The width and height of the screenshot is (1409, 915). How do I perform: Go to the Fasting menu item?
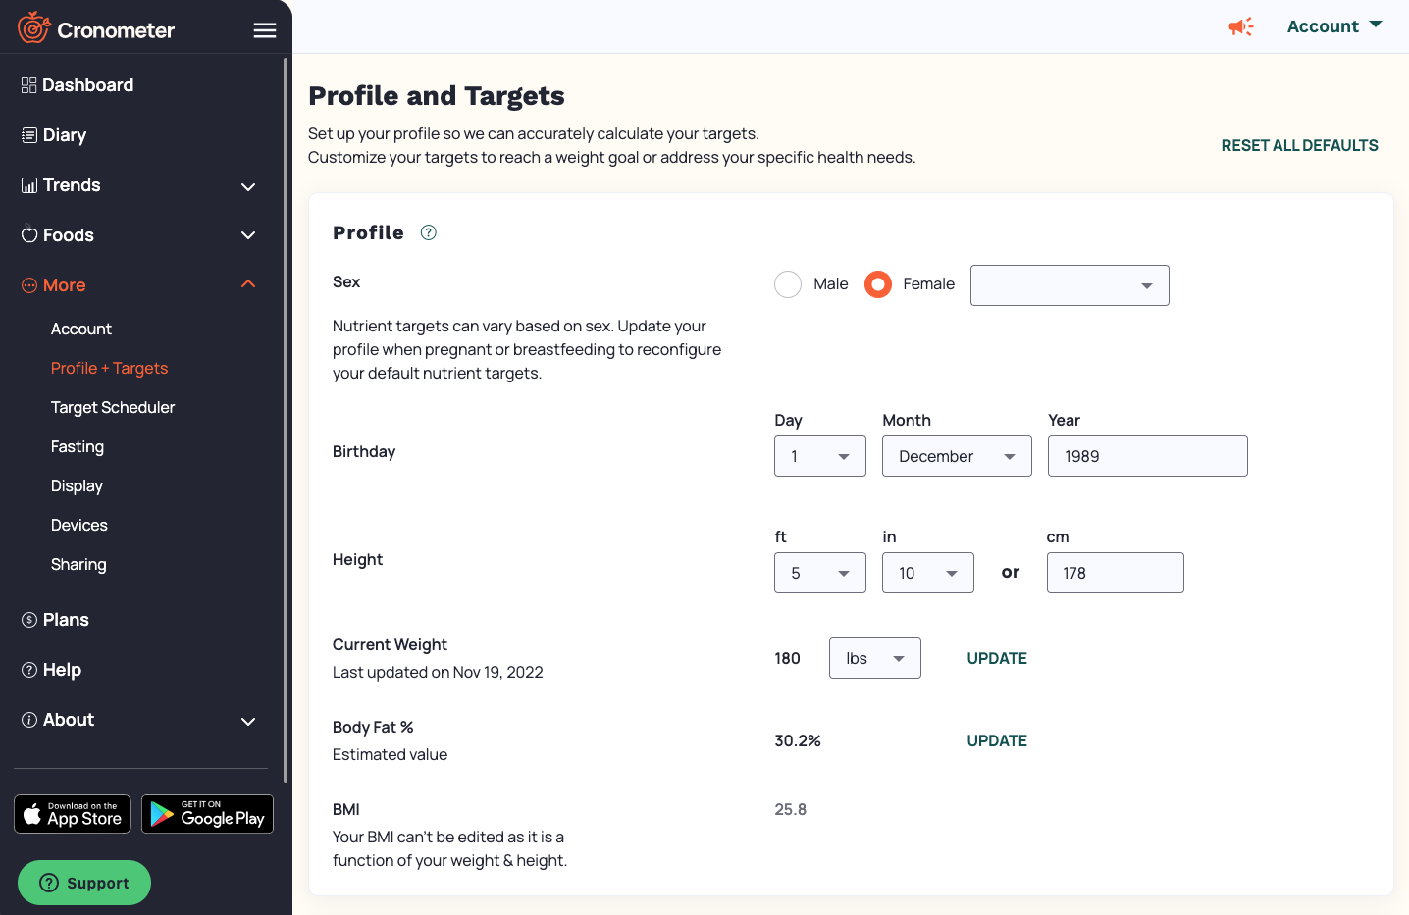[x=78, y=446]
